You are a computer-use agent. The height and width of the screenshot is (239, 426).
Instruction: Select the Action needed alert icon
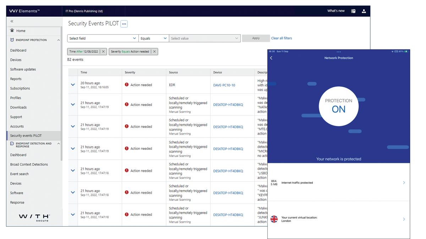127,85
